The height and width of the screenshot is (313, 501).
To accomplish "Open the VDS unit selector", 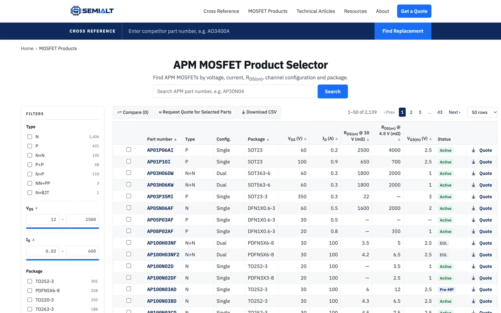I will click(36, 208).
